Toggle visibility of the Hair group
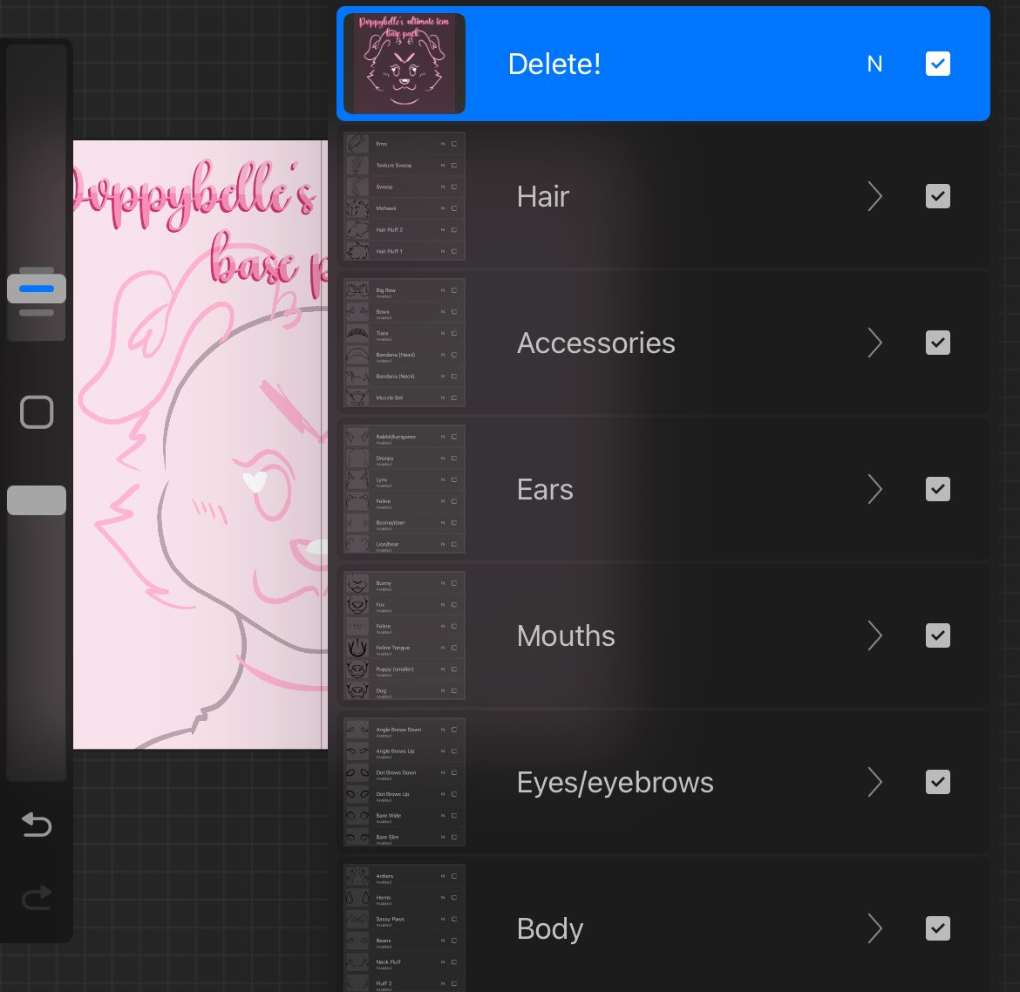Viewport: 1020px width, 992px height. (x=937, y=196)
